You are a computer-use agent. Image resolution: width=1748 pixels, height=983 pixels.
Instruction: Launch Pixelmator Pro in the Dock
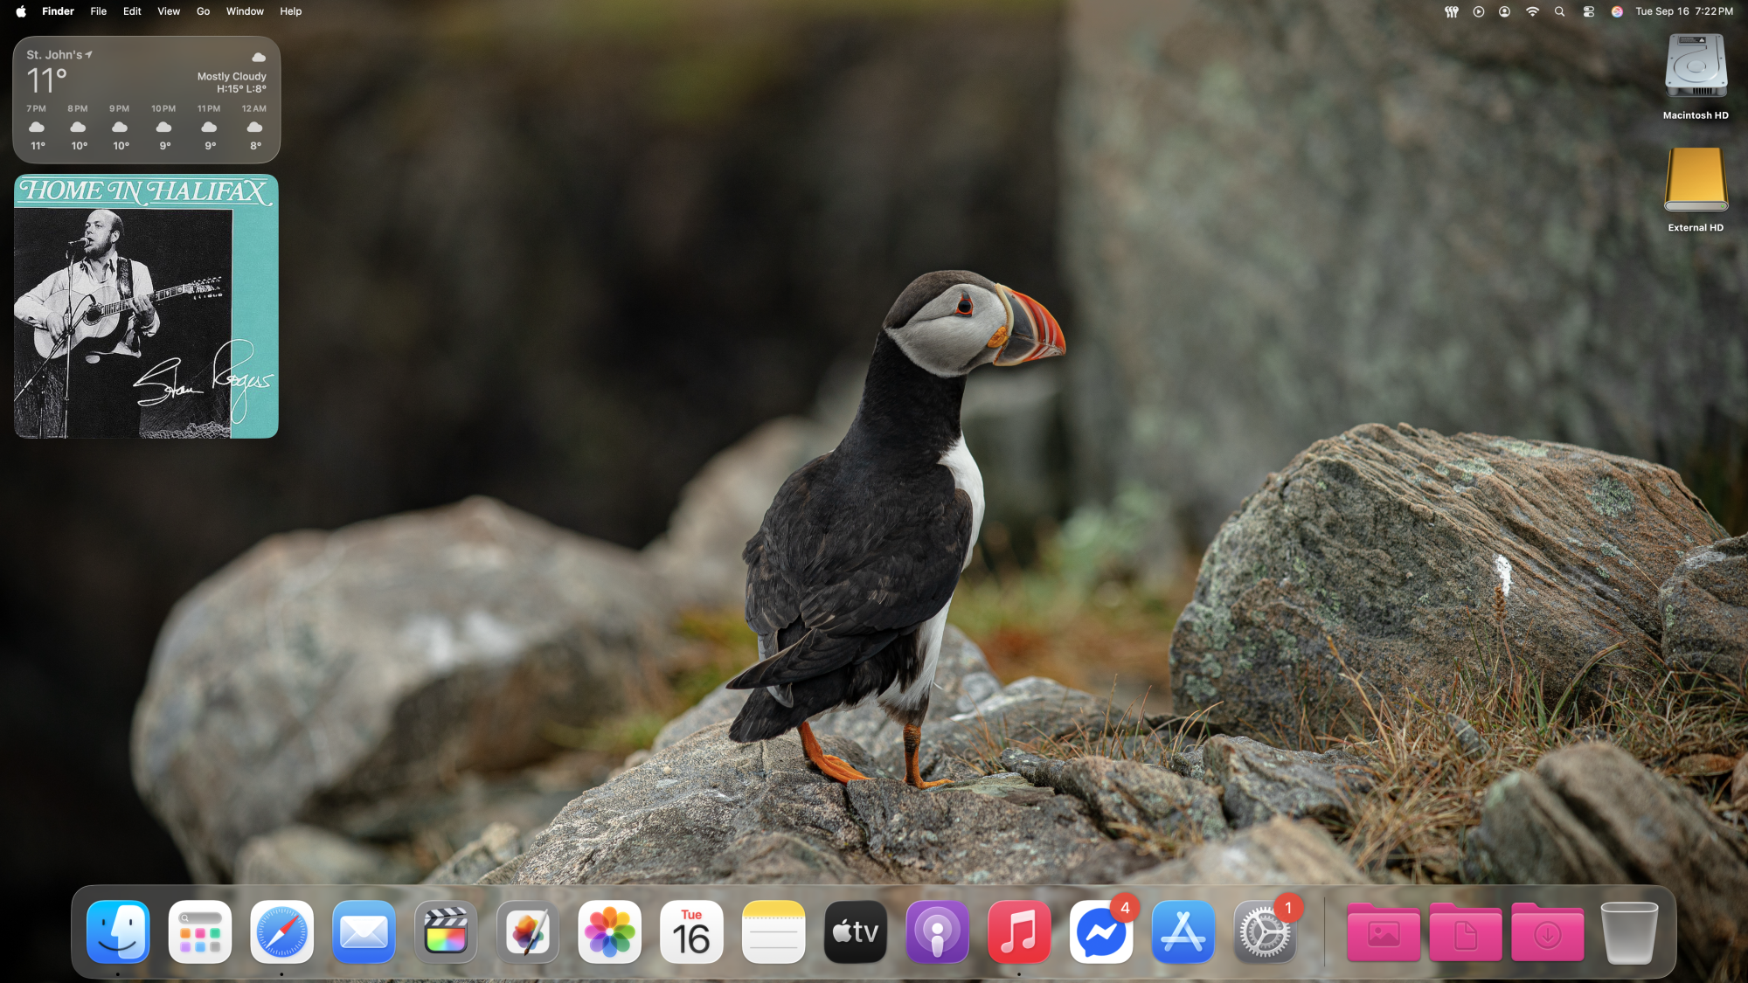(528, 932)
